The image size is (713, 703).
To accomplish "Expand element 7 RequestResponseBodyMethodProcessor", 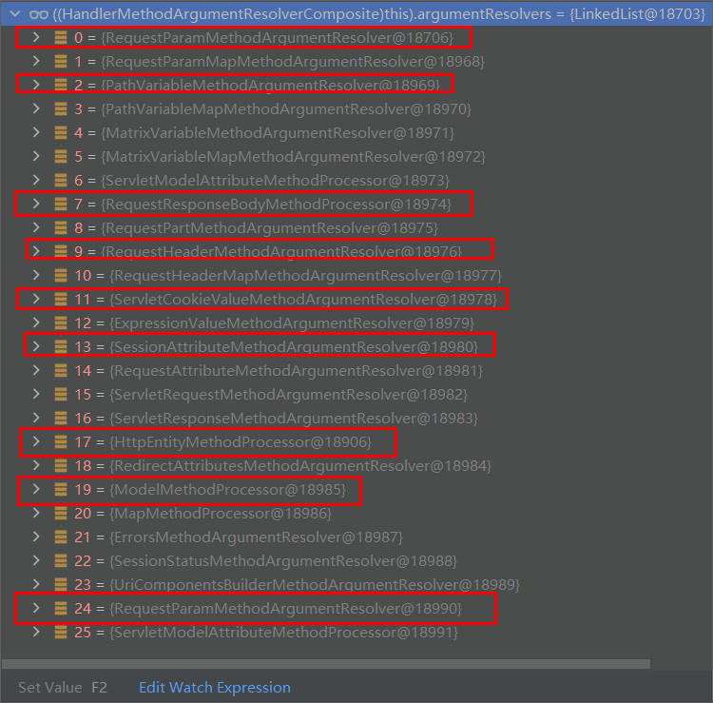I will pyautogui.click(x=36, y=204).
